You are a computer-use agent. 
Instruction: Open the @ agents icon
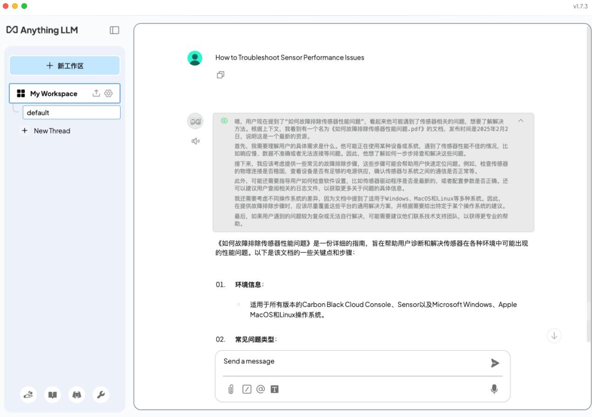(x=260, y=389)
